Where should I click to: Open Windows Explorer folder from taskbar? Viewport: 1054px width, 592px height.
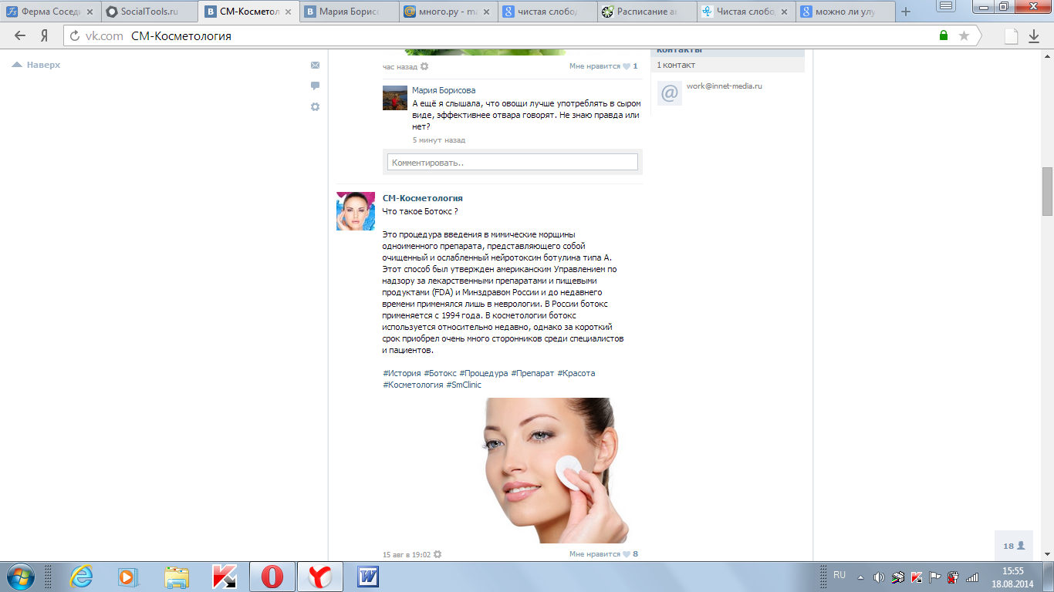pyautogui.click(x=177, y=577)
